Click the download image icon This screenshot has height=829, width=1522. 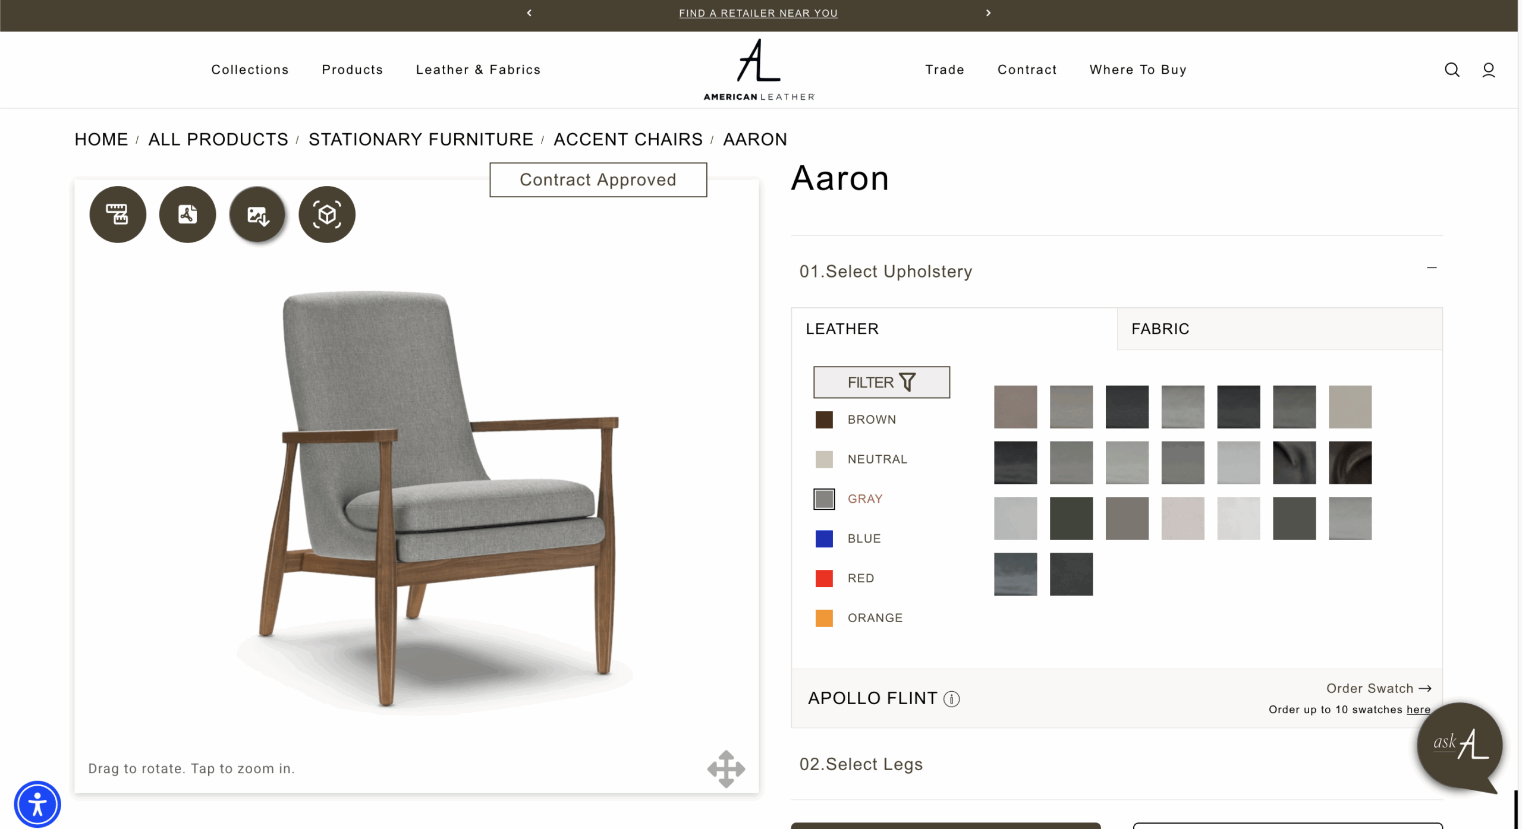(257, 215)
